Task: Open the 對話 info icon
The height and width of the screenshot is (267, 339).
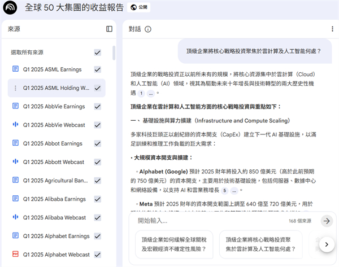Action: (x=148, y=29)
